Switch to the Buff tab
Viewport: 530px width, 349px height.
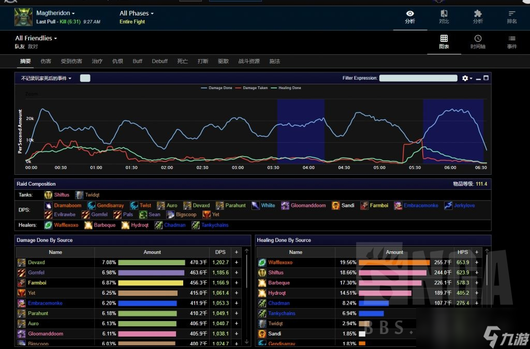pyautogui.click(x=138, y=61)
